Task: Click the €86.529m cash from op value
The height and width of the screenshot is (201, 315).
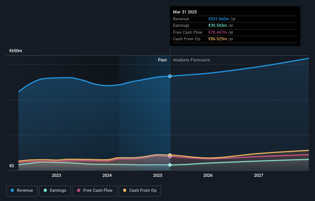Action: click(x=218, y=39)
